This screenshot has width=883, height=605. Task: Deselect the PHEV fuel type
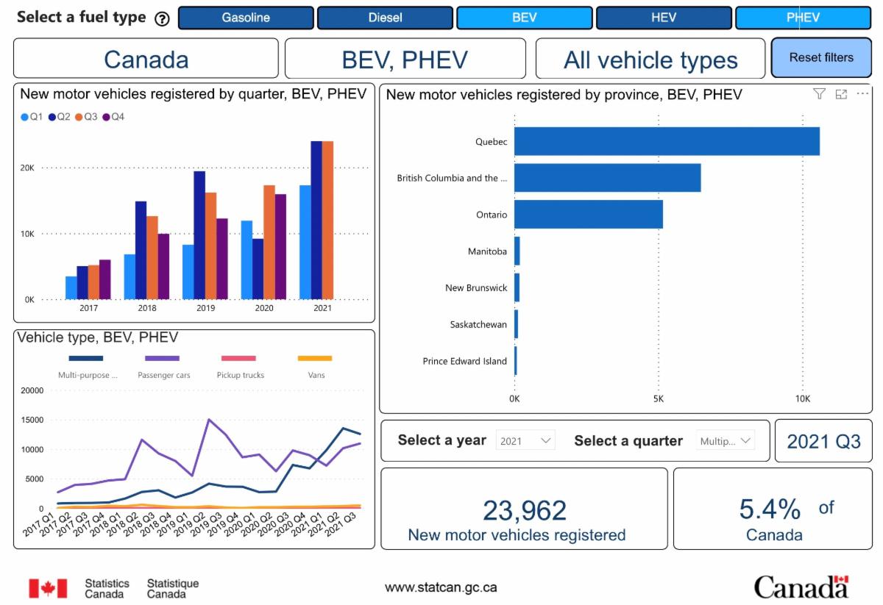(x=803, y=18)
